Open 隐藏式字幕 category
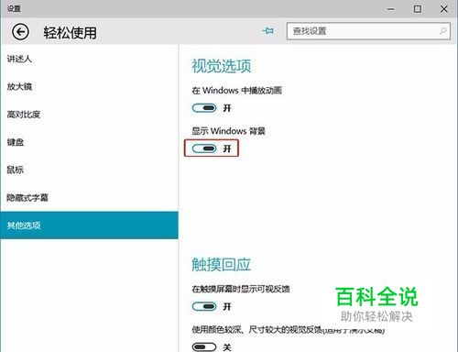 click(89, 197)
